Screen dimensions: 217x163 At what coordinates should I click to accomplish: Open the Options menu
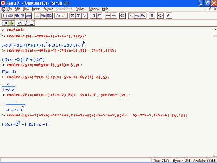click(x=80, y=9)
